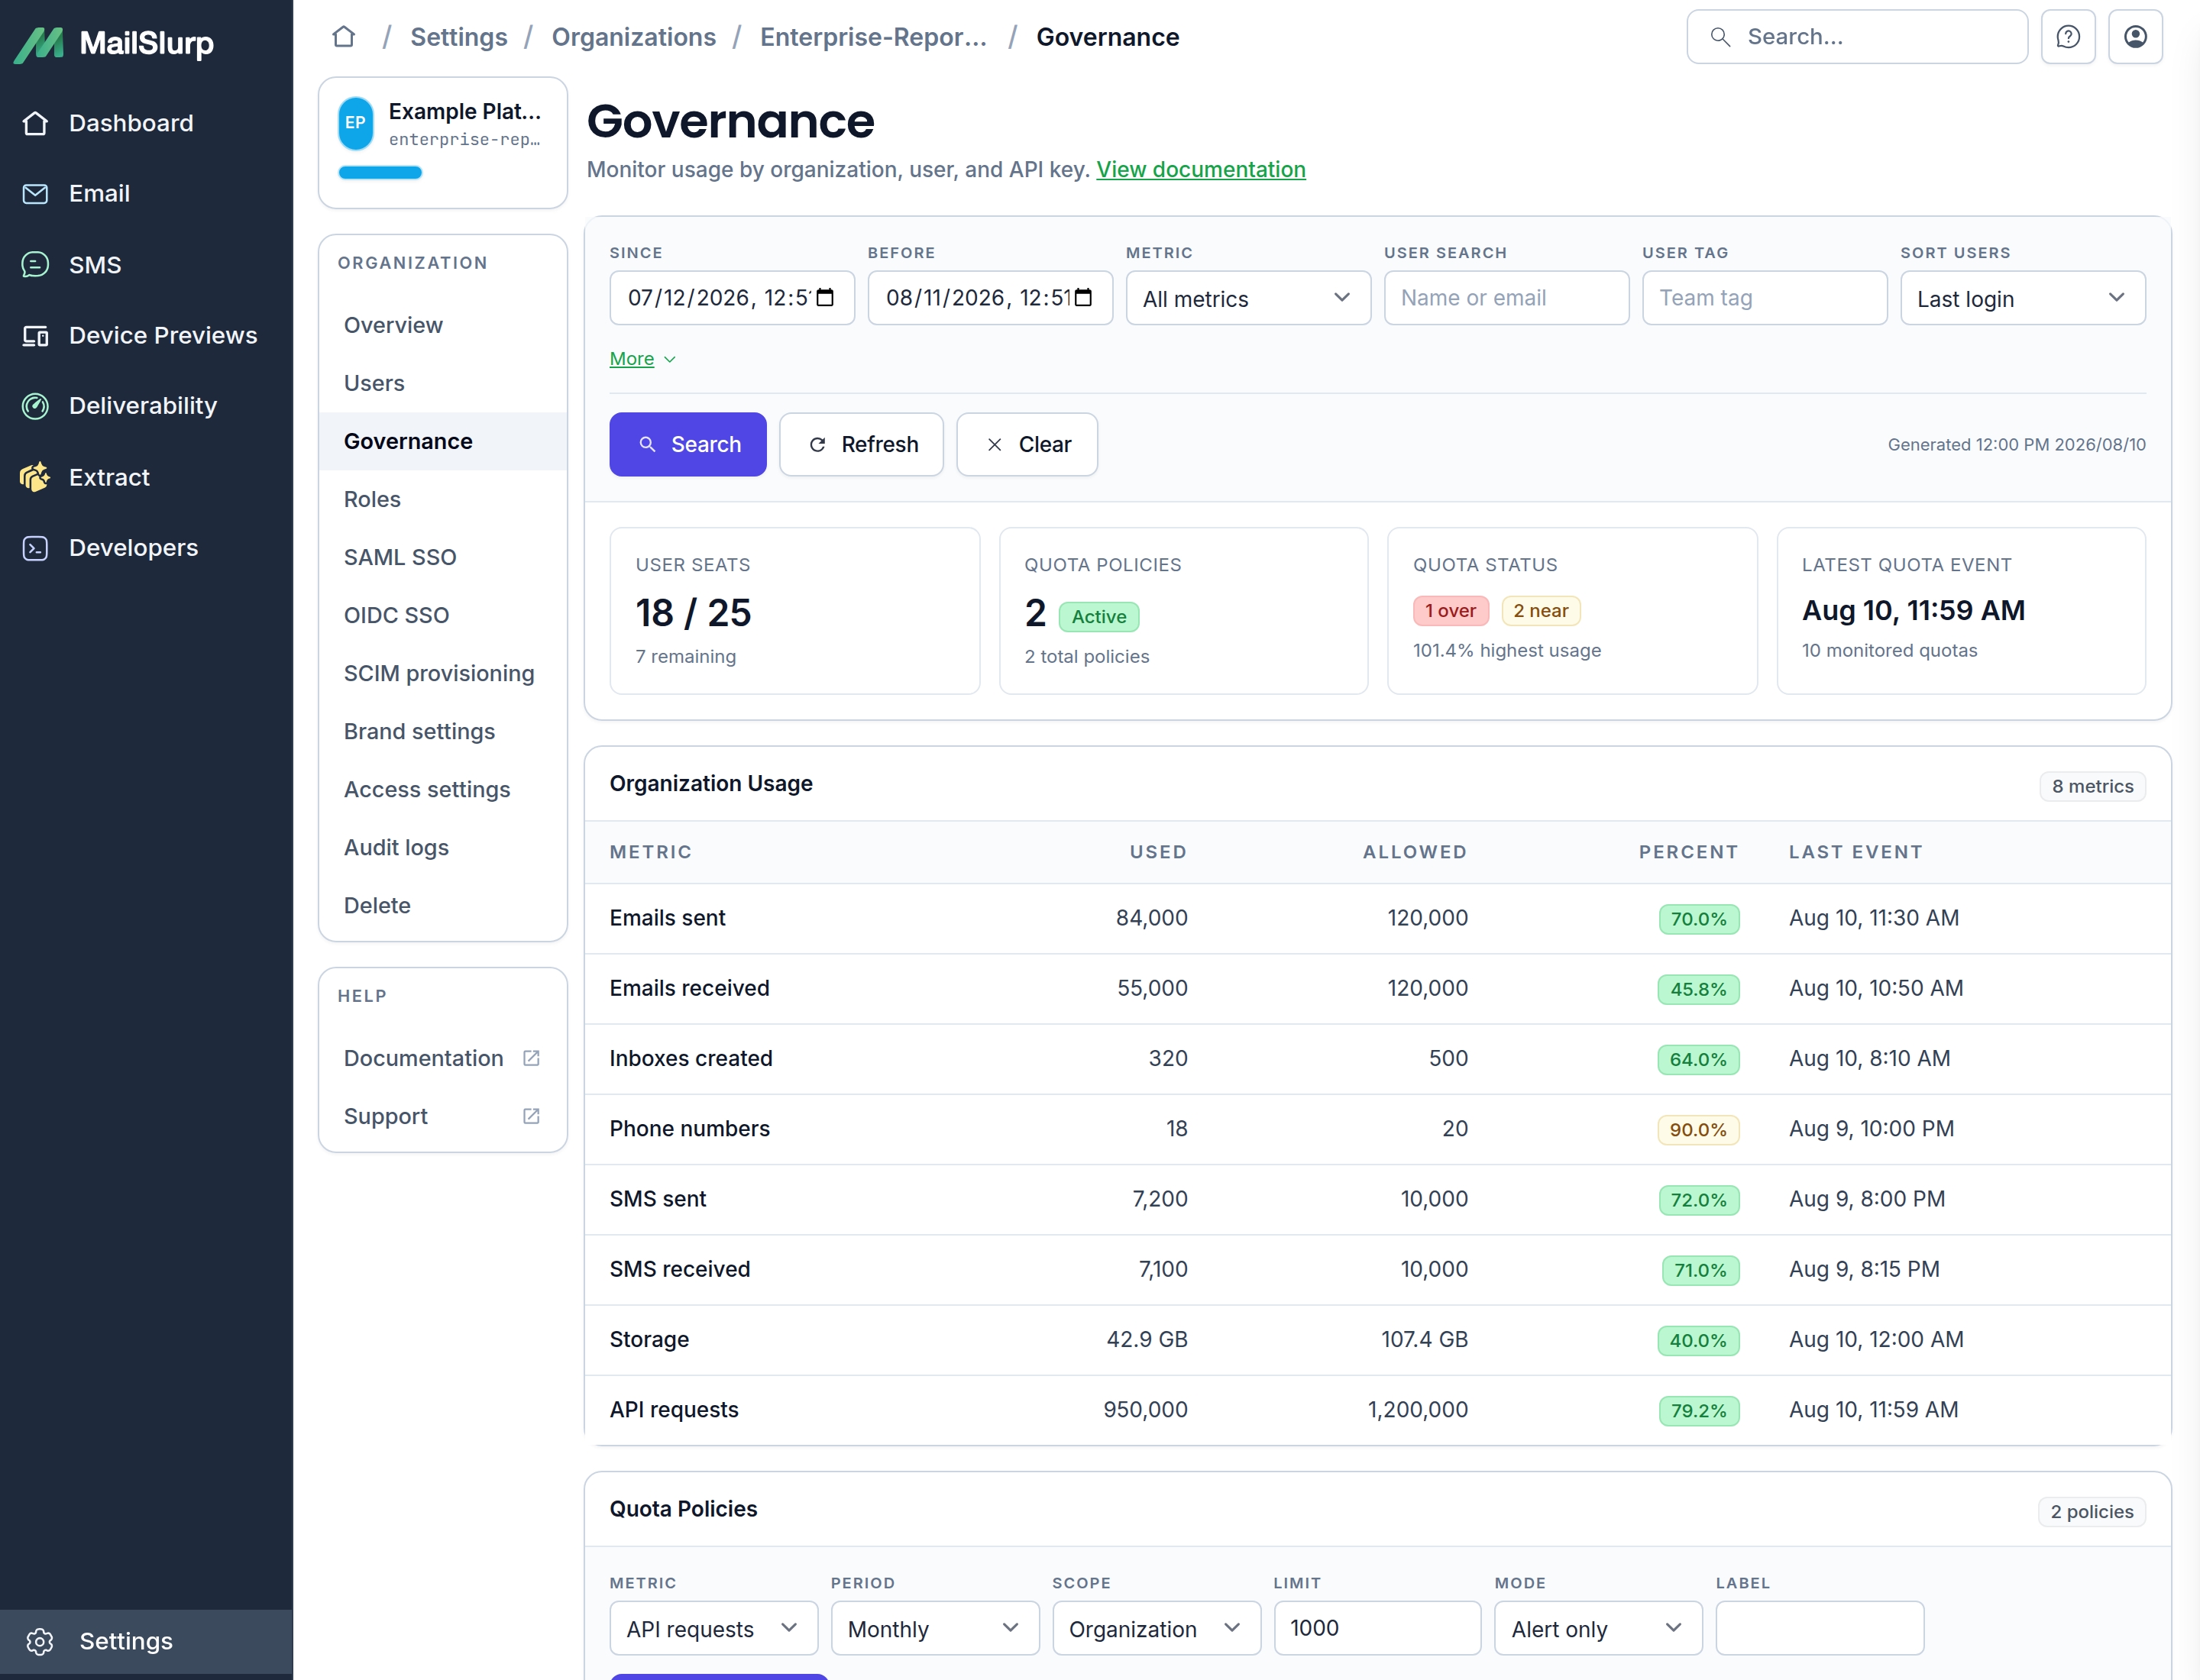Open the Sort Users dropdown showing Last login
The width and height of the screenshot is (2200, 1680).
click(x=2022, y=298)
